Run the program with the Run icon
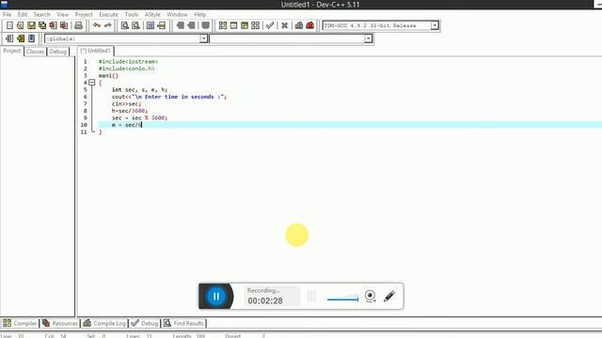Screen dimensions: 602x338 [233, 25]
